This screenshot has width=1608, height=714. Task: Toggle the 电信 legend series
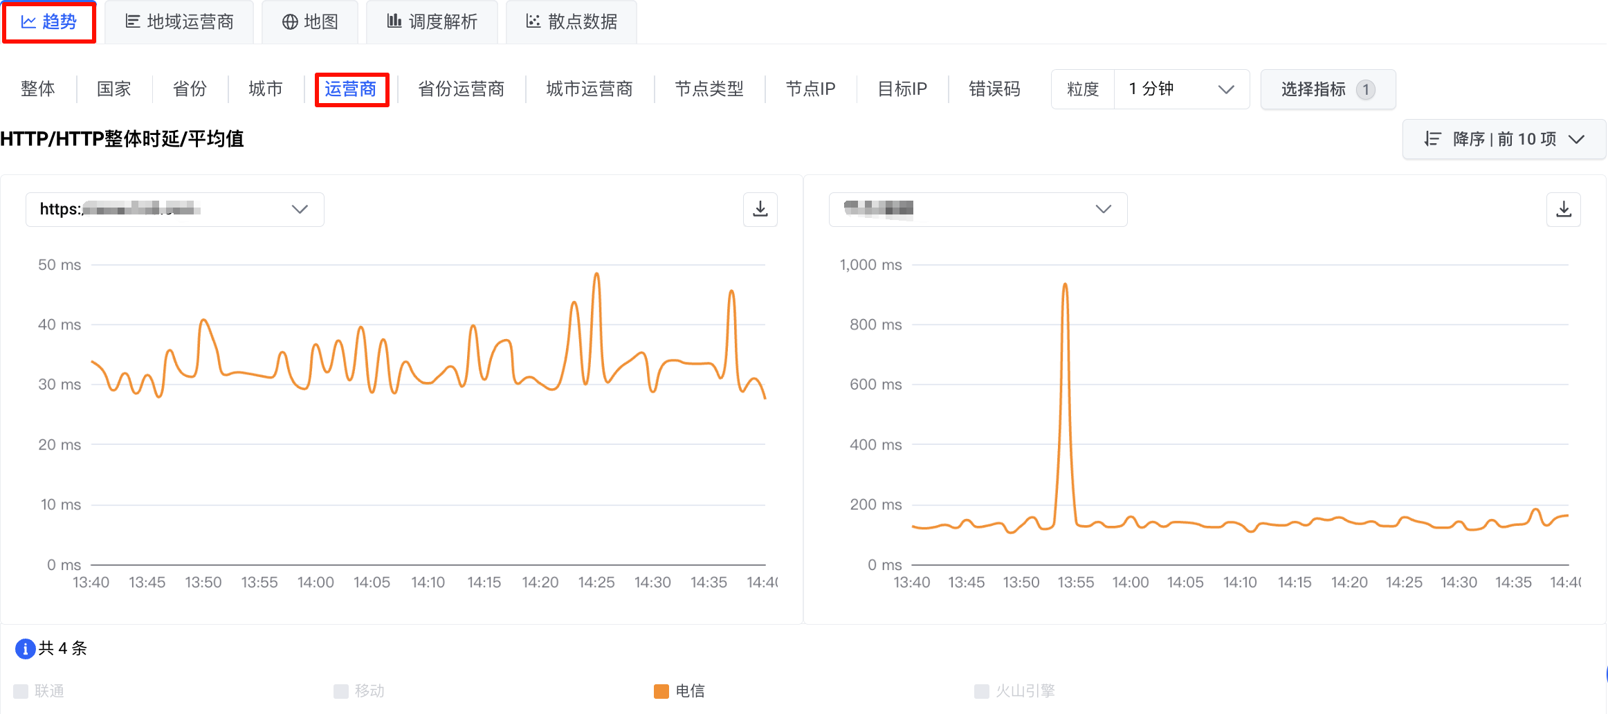click(679, 690)
